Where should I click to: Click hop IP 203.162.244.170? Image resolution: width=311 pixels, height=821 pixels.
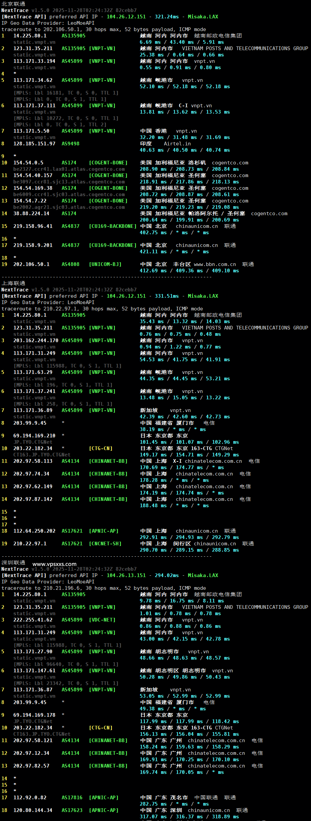[x=36, y=340]
